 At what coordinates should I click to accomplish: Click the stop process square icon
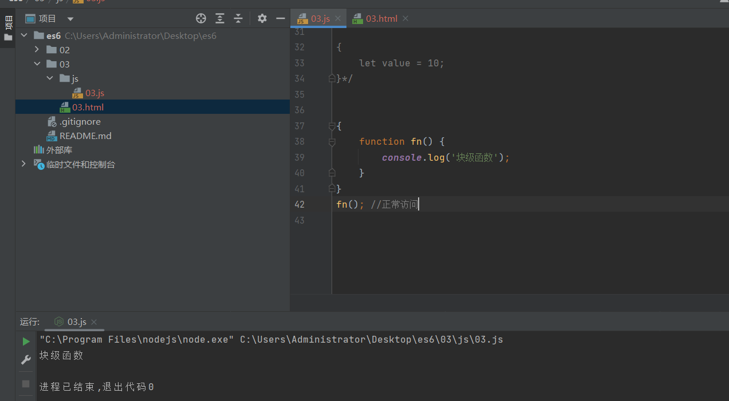26,383
